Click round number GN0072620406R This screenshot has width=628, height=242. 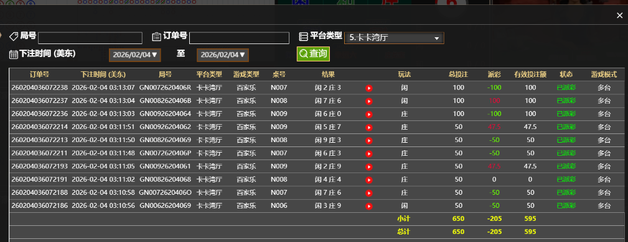165,87
